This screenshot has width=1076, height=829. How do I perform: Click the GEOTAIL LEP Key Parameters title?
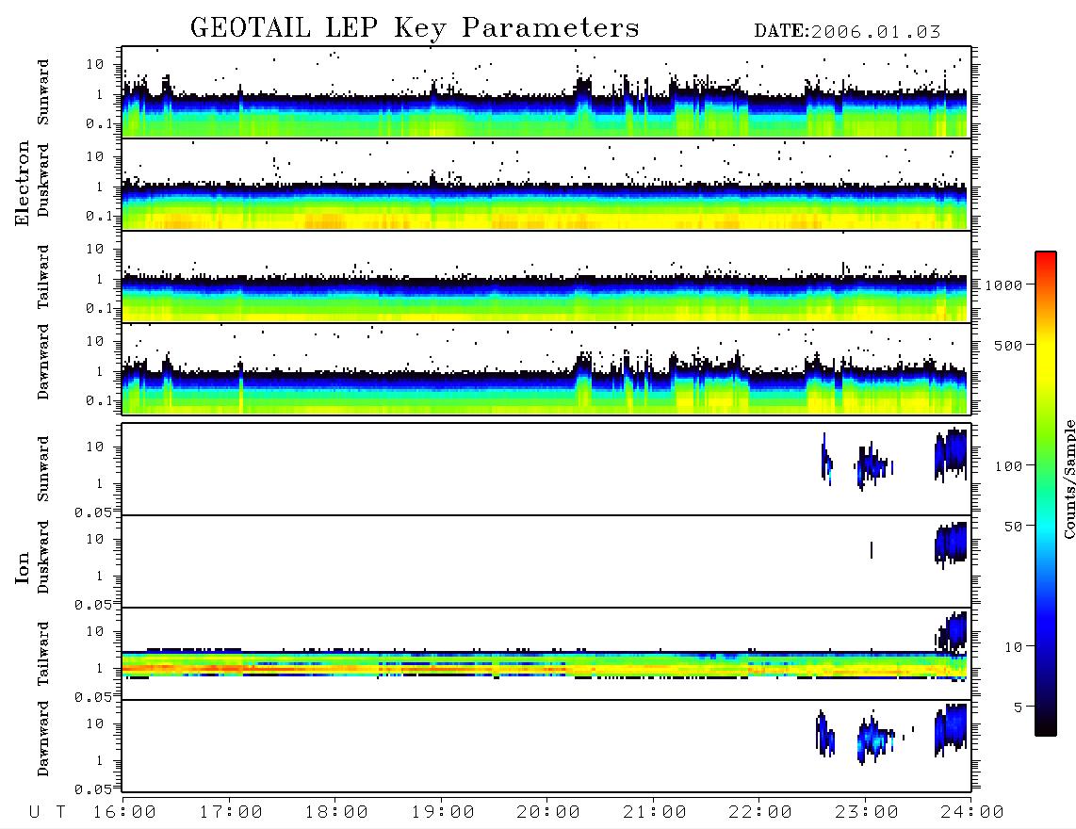coord(415,28)
